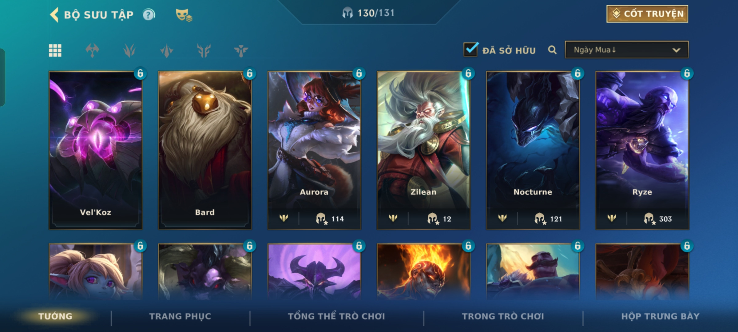This screenshot has height=332, width=738.
Task: Filter champions by the fourth role icon
Action: [x=204, y=50]
